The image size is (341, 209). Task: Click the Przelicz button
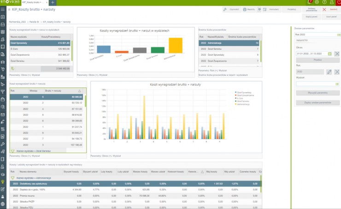click(317, 60)
